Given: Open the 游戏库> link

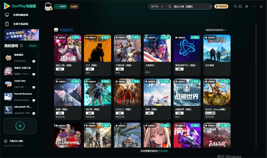Looking at the screenshot, I should coord(33,46).
